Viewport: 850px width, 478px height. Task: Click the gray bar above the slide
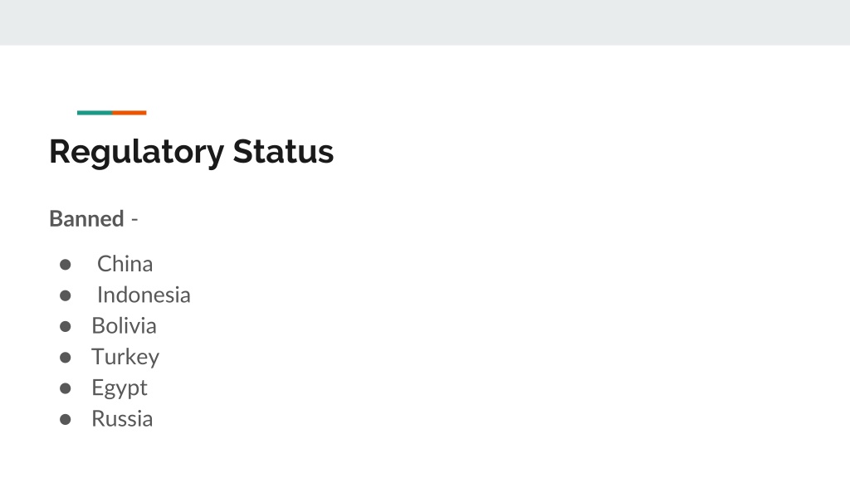point(425,22)
